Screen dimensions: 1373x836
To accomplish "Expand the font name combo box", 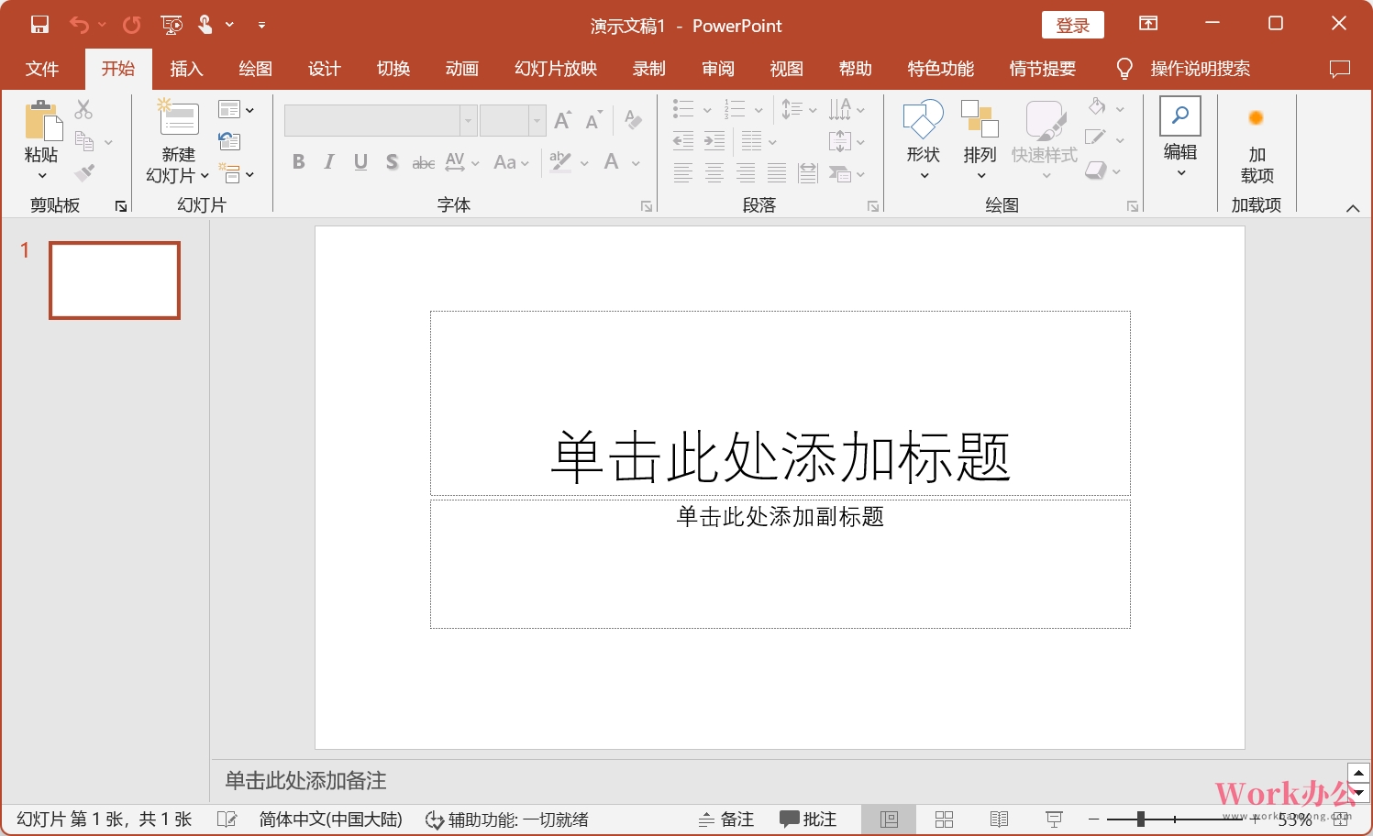I will (x=468, y=120).
